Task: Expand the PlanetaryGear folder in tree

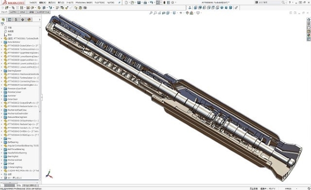Action: coord(2,92)
